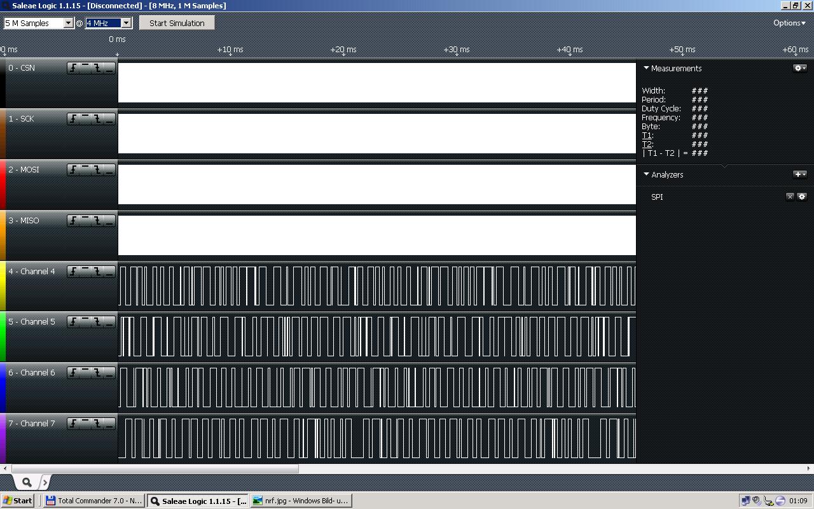Click the Start Simulation button
814x509 pixels.
pos(177,23)
